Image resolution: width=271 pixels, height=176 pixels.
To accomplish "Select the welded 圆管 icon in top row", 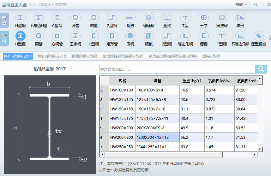I will (x=75, y=18).
